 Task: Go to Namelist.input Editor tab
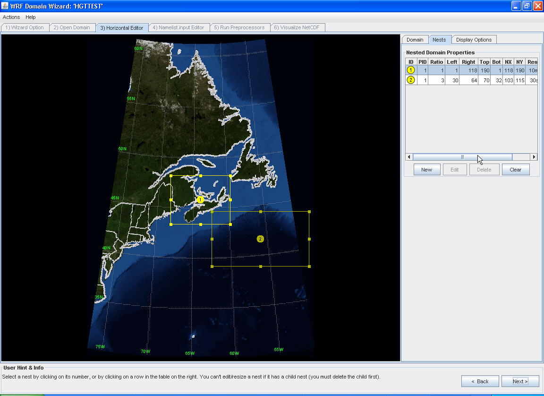[x=178, y=27]
